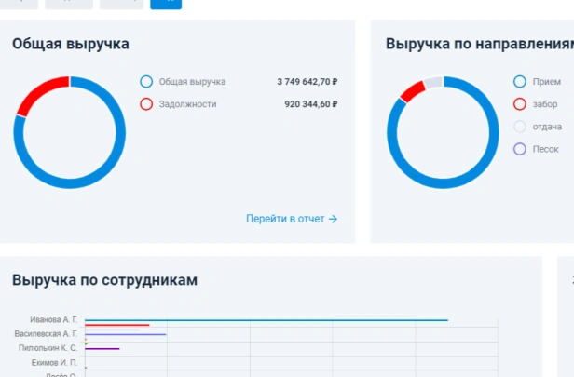Click the red segment of the Общая выручка donut
Screen dimensions: 574x377
[37, 91]
